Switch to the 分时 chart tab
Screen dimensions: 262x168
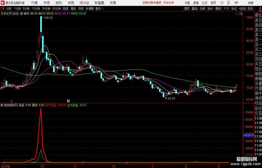point(9,9)
